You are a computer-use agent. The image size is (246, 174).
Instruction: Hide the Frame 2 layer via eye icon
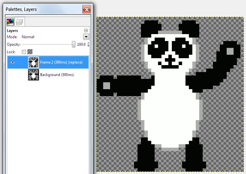12,62
